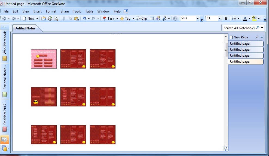
Task: Click the Tag star button
Action: pos(125,19)
